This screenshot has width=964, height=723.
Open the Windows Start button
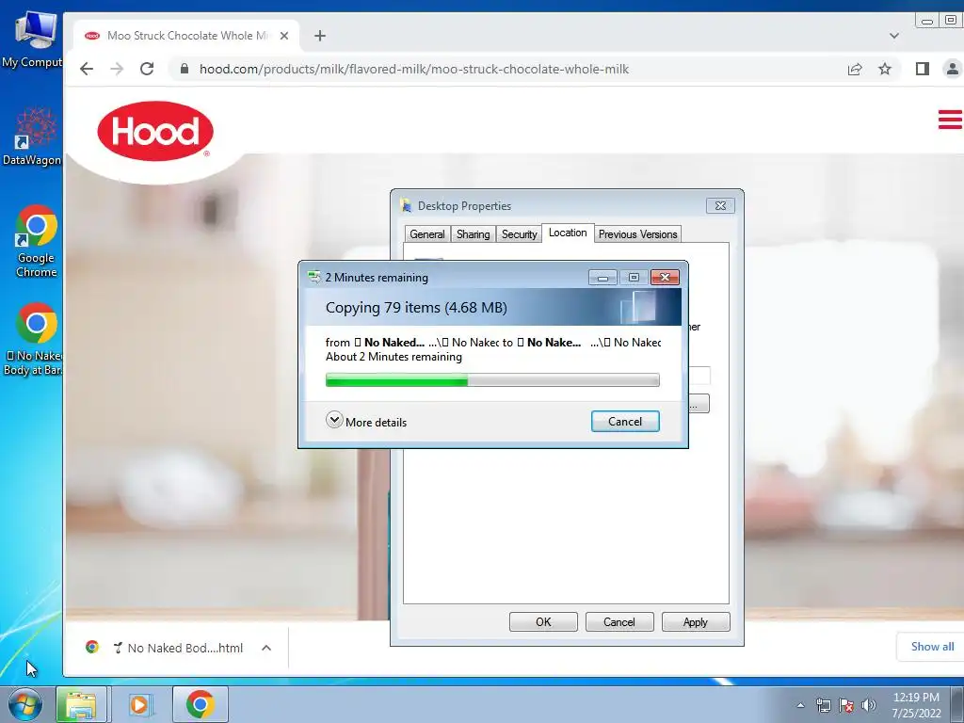[25, 704]
